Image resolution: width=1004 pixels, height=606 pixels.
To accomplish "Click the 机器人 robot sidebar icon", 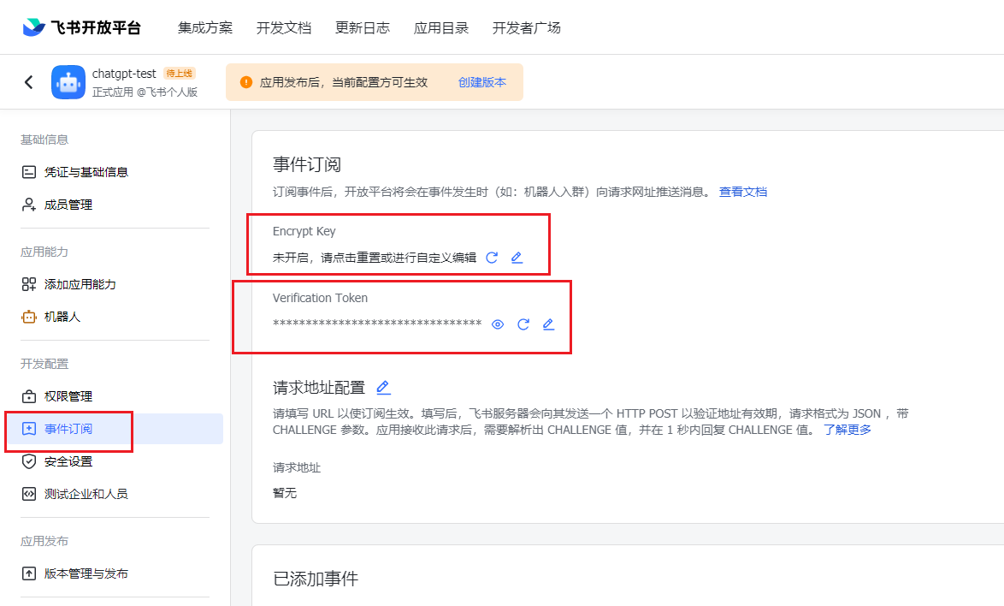I will tap(29, 317).
